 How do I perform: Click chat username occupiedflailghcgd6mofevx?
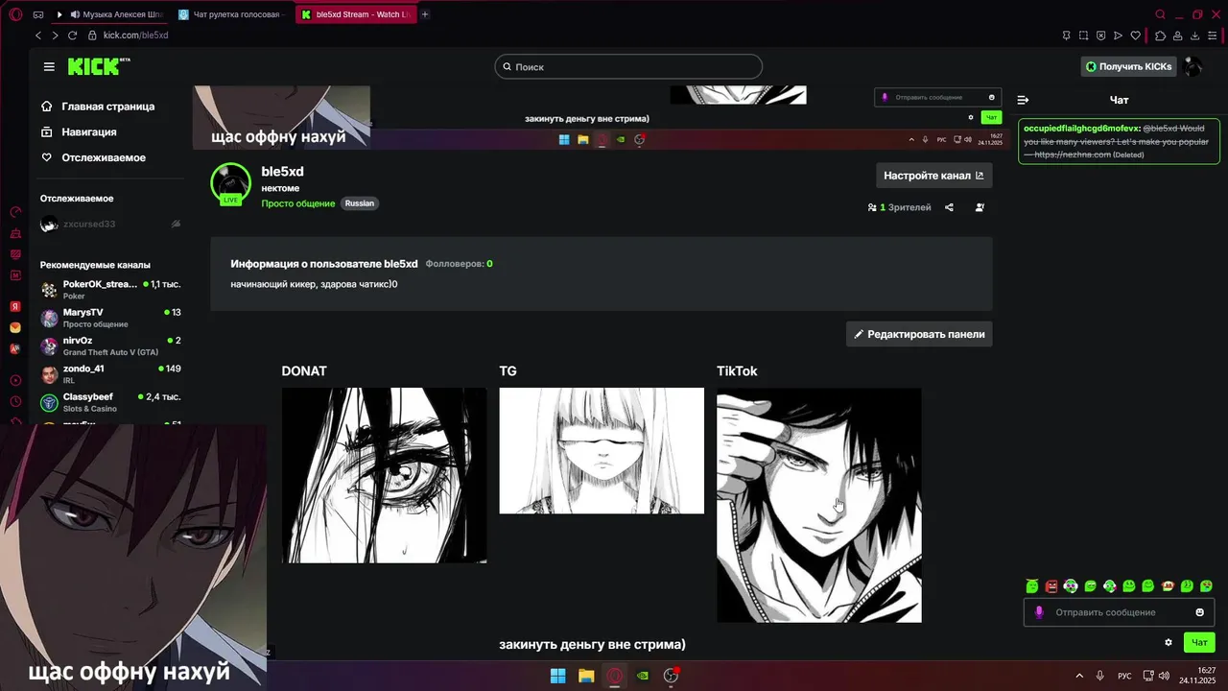(x=1082, y=129)
